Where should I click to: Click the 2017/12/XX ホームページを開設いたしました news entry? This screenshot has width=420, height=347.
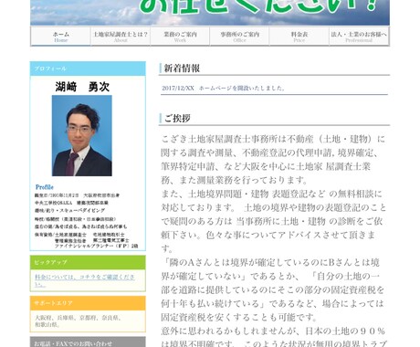pos(224,88)
